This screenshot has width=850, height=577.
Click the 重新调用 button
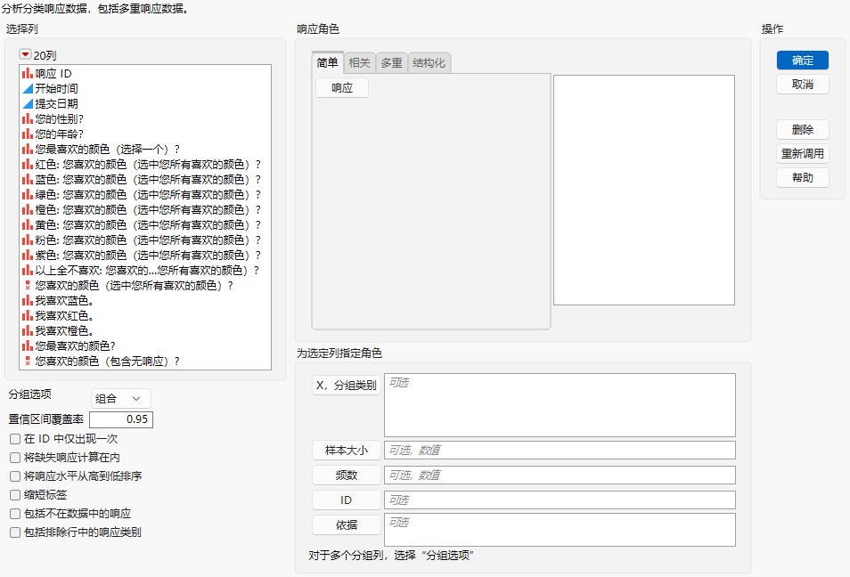tap(802, 154)
